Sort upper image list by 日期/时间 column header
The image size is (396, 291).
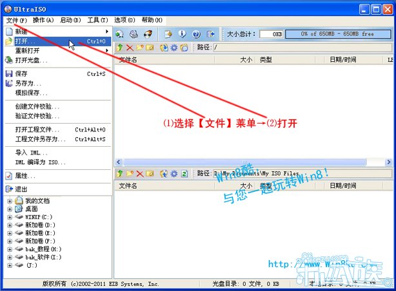[354, 60]
